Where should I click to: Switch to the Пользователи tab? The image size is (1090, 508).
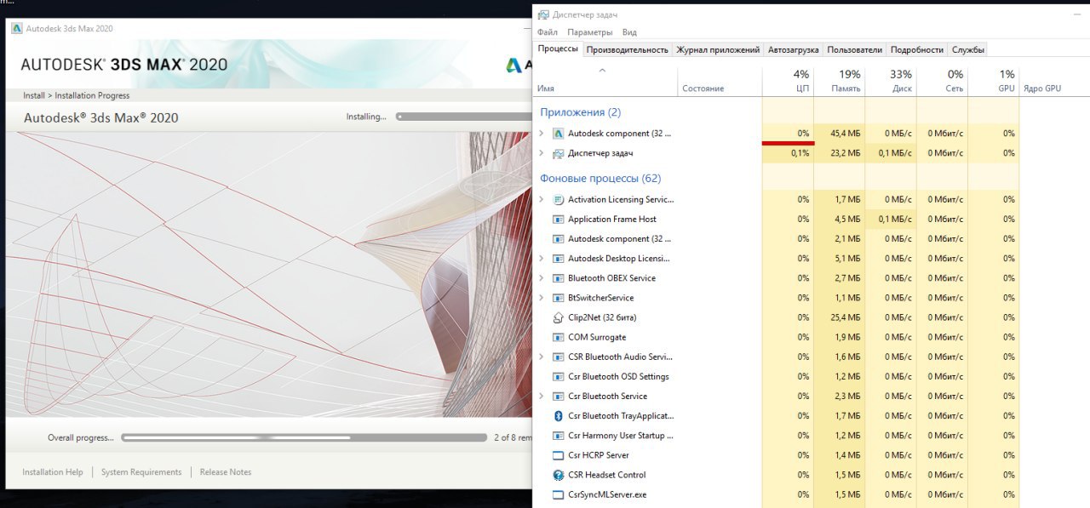click(854, 49)
